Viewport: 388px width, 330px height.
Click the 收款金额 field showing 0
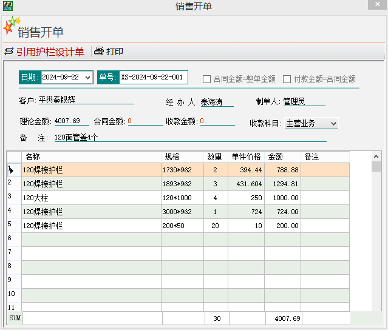tap(217, 121)
